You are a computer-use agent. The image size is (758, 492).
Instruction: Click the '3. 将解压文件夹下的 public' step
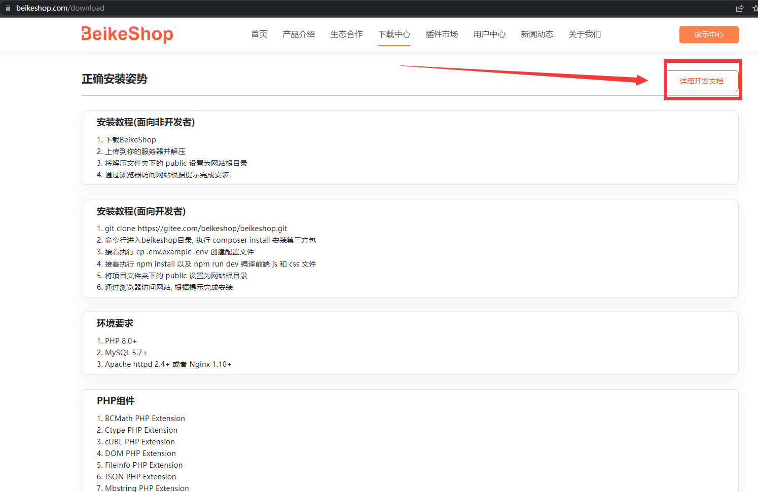pos(172,163)
